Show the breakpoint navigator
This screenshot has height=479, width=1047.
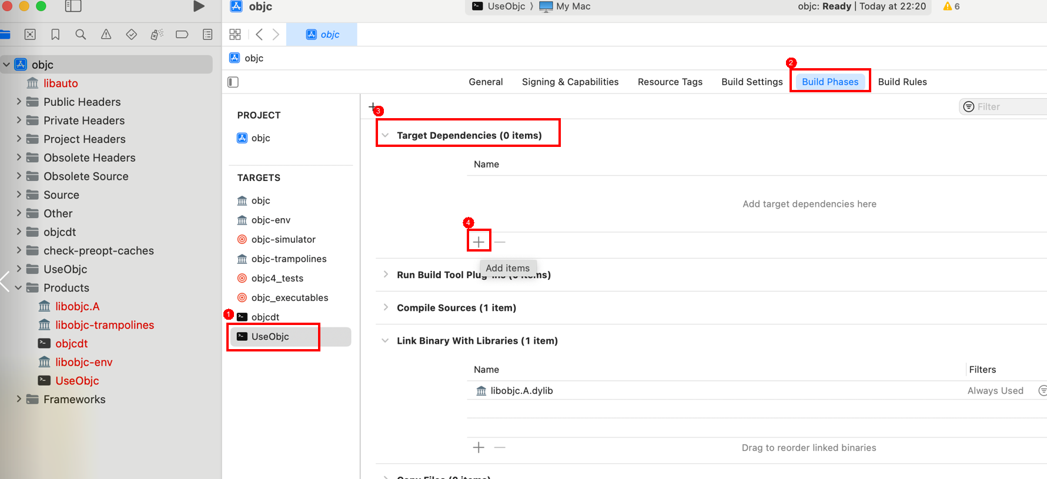(182, 35)
